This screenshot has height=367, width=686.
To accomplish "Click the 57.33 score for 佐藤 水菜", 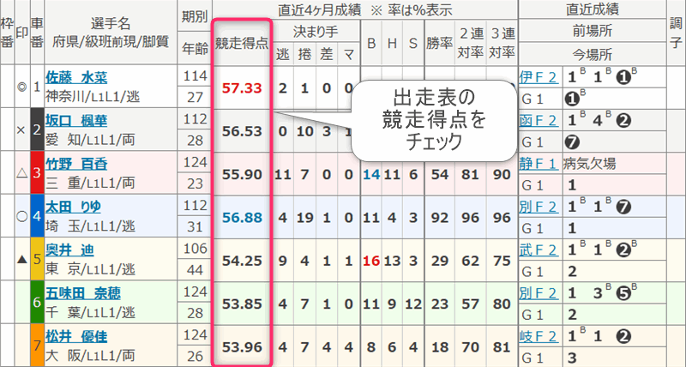I will (241, 87).
